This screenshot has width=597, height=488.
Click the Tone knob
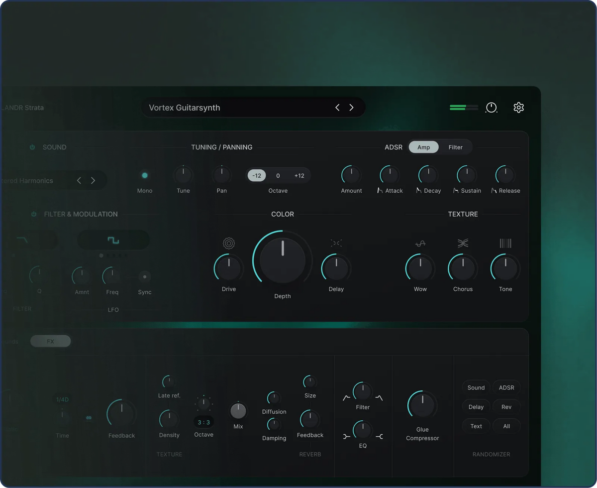click(505, 268)
